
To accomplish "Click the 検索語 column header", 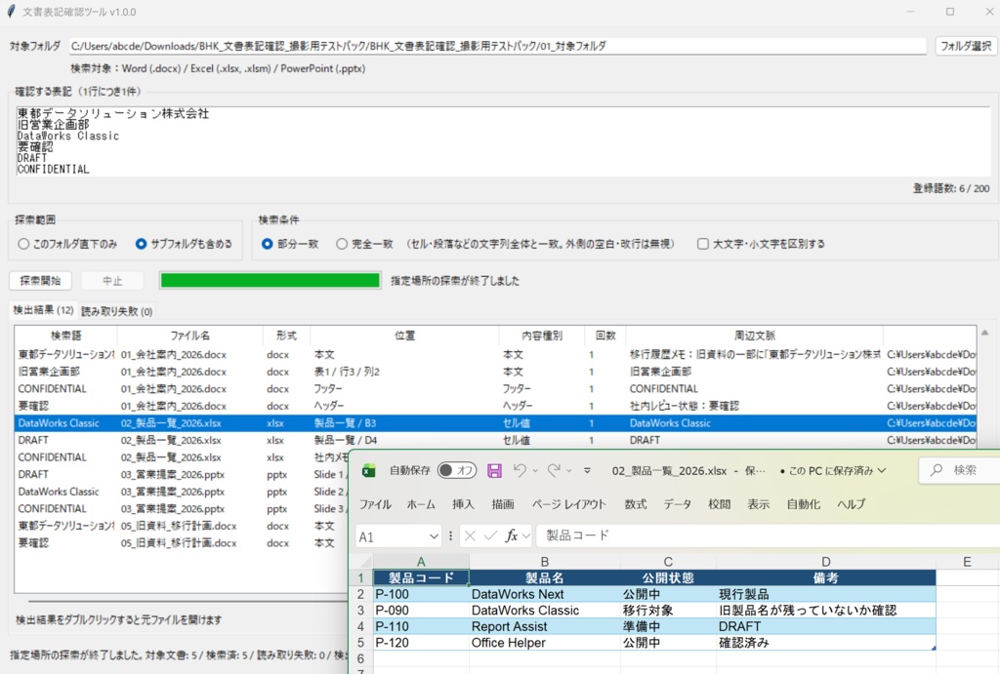I will click(x=65, y=336).
